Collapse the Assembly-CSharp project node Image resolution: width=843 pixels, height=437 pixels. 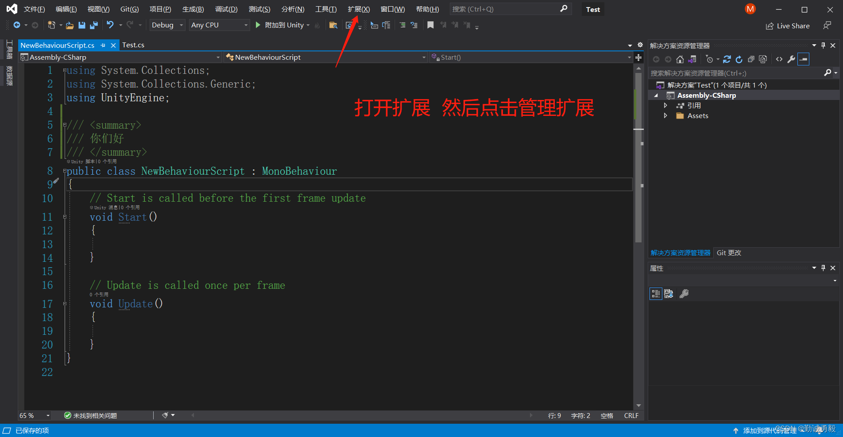pos(656,95)
